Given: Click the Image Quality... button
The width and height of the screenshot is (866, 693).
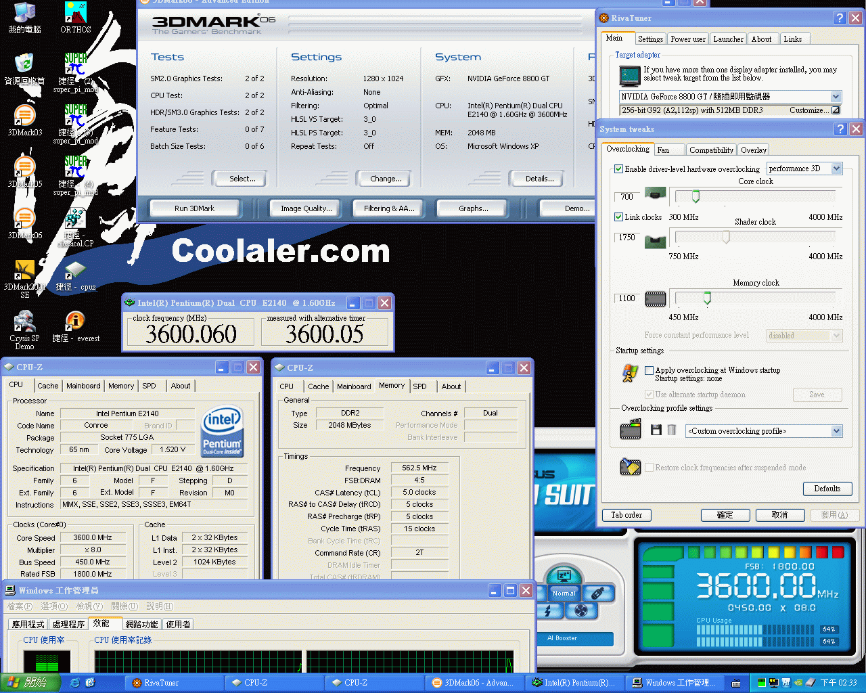Looking at the screenshot, I should point(306,208).
